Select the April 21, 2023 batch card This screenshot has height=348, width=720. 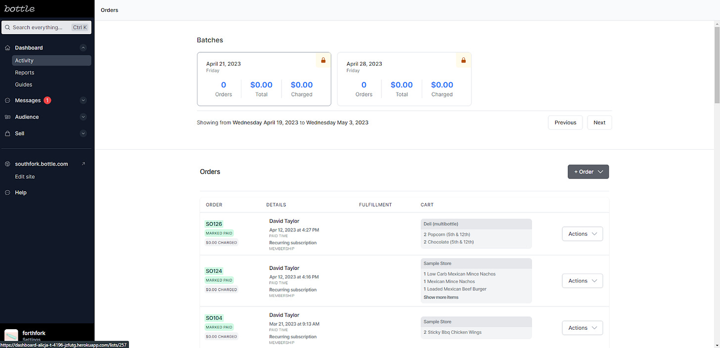pos(264,79)
